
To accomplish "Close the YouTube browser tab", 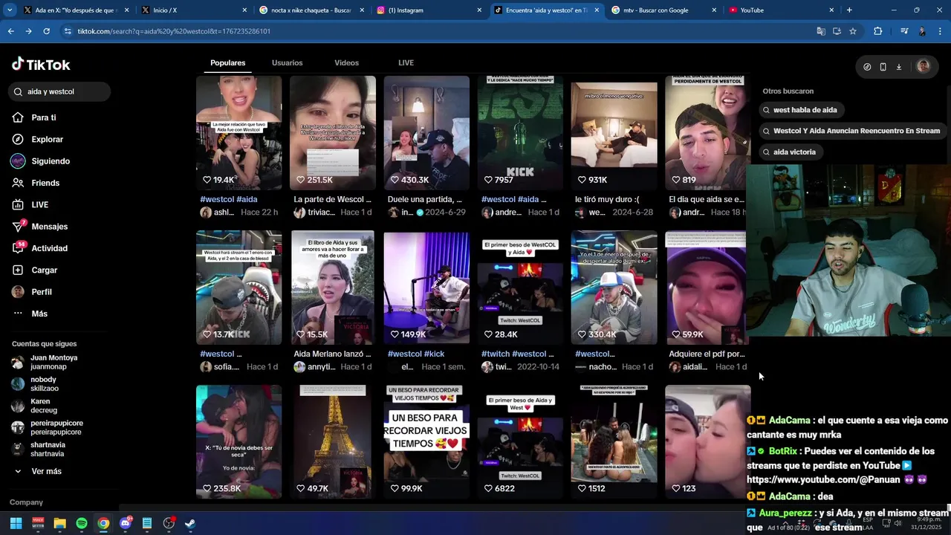I will [x=831, y=10].
